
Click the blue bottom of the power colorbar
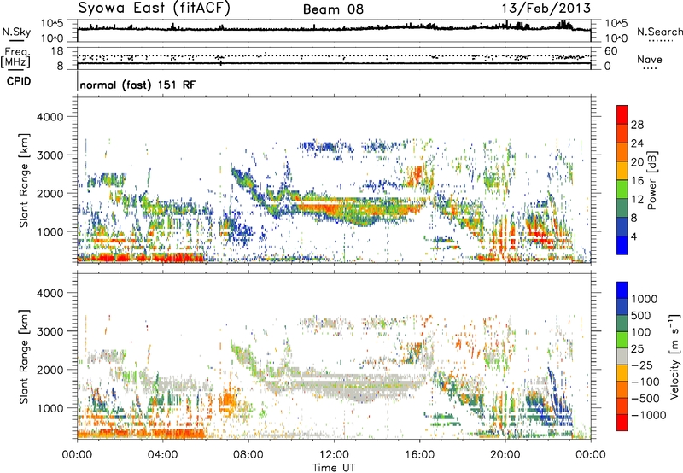[x=622, y=245]
